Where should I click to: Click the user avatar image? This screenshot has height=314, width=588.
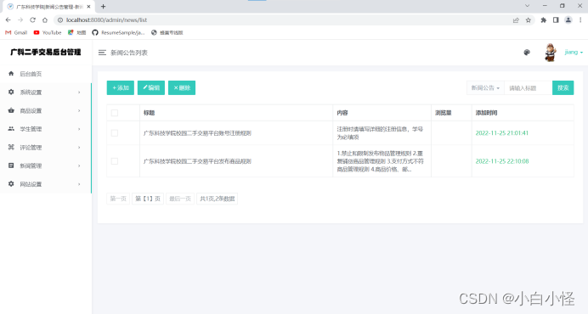550,53
